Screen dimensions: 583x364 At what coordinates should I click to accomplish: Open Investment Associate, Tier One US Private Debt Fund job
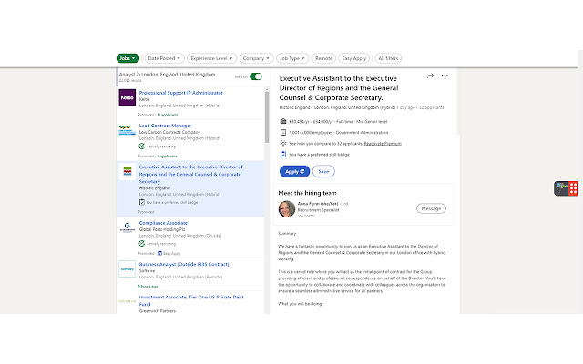(191, 300)
